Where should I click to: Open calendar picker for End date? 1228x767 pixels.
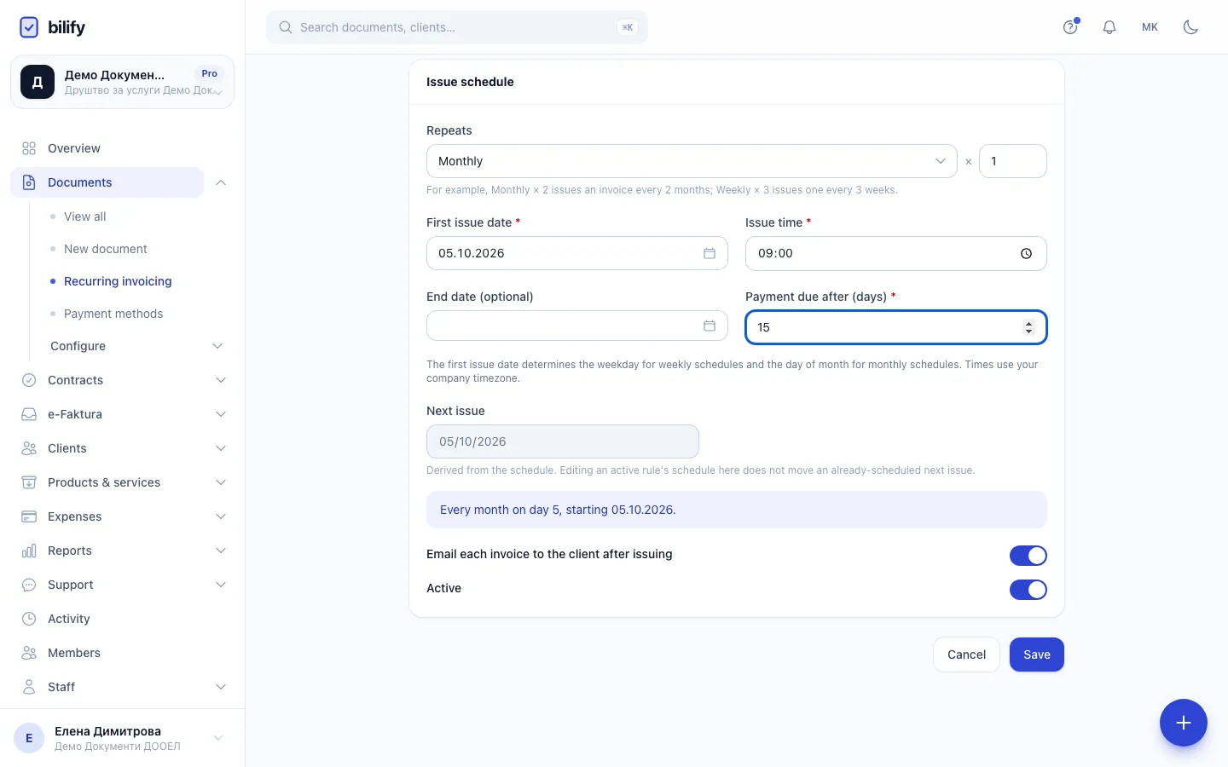(x=710, y=326)
